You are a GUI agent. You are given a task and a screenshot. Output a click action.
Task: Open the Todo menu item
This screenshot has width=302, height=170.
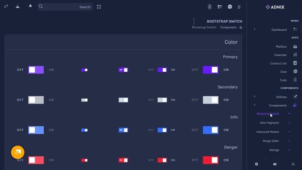(283, 80)
